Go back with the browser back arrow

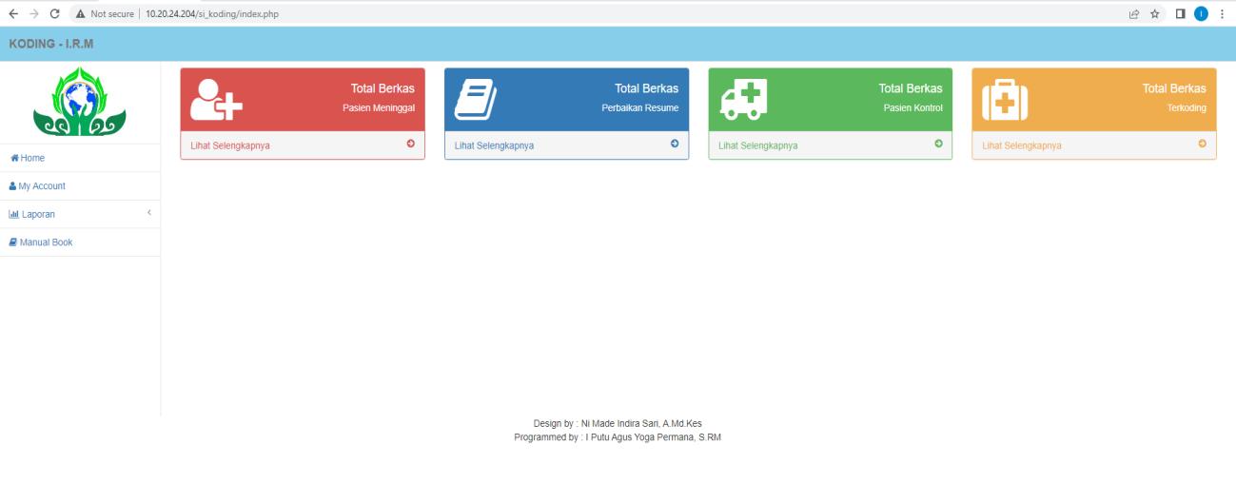tap(12, 13)
